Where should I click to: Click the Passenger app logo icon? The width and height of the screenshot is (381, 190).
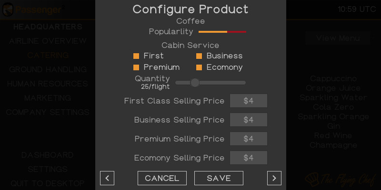(8, 9)
